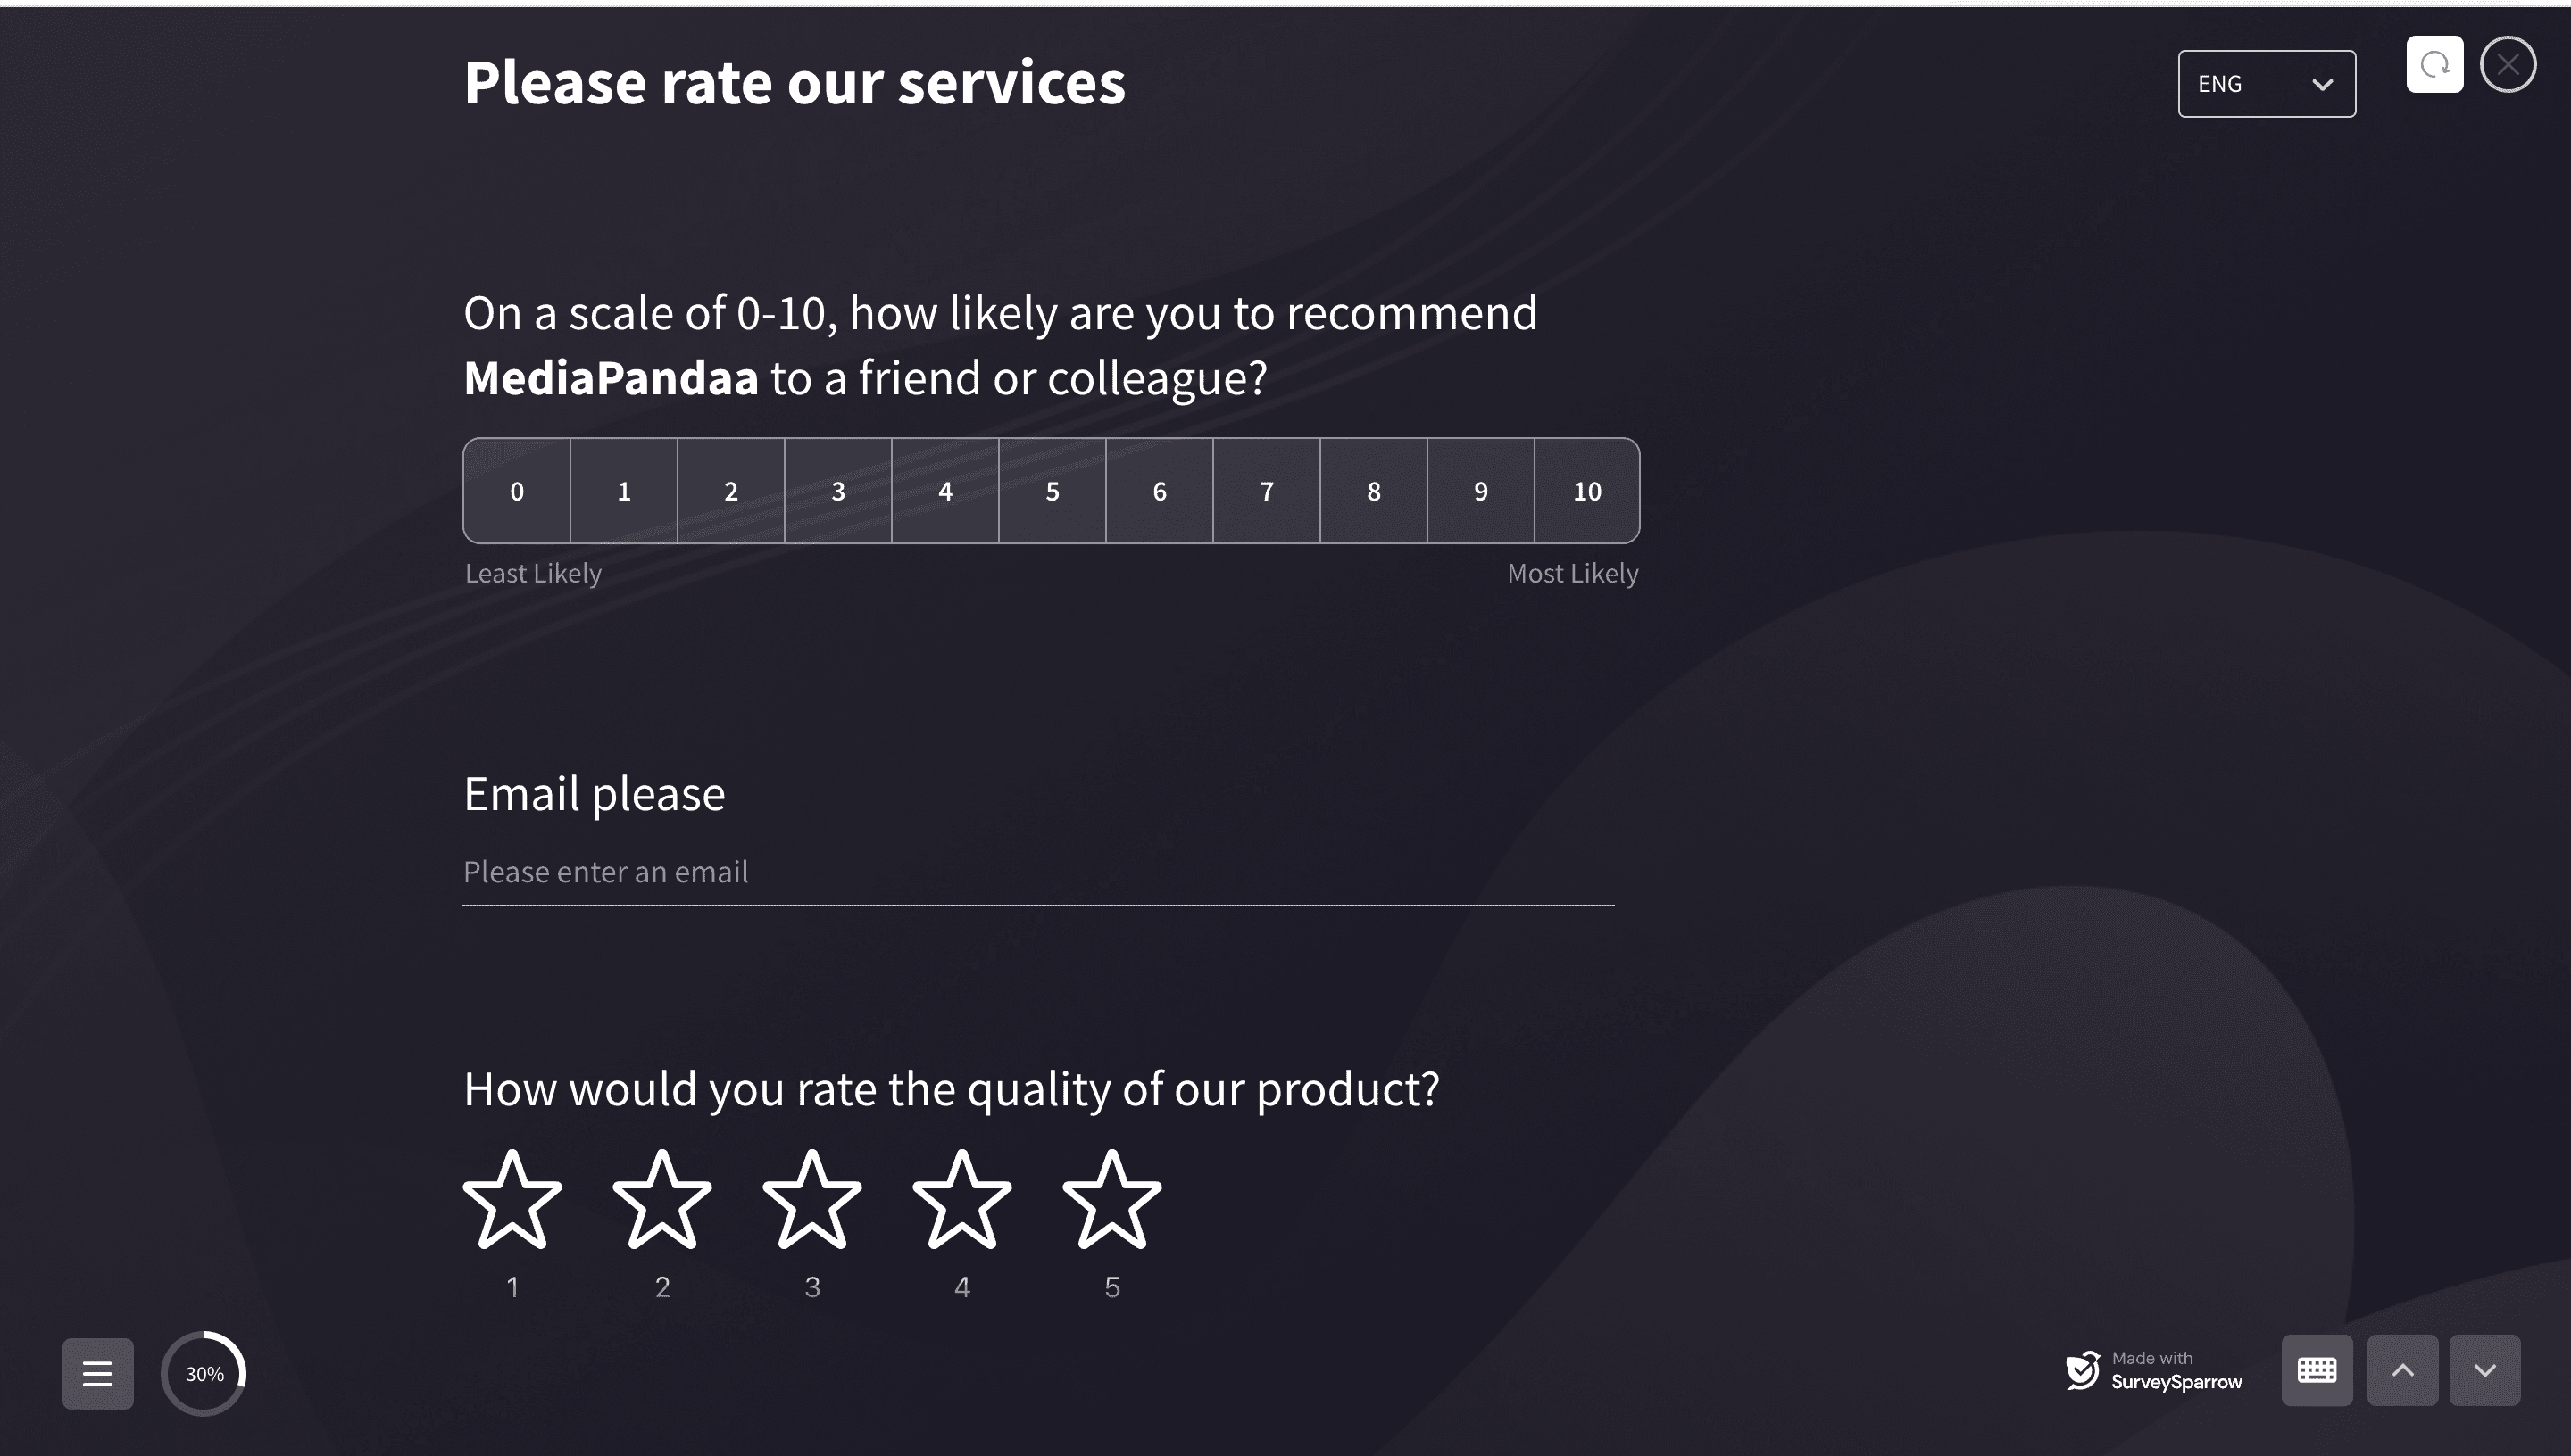Select score 0 on recommendation scale
The width and height of the screenshot is (2571, 1456).
pos(517,491)
